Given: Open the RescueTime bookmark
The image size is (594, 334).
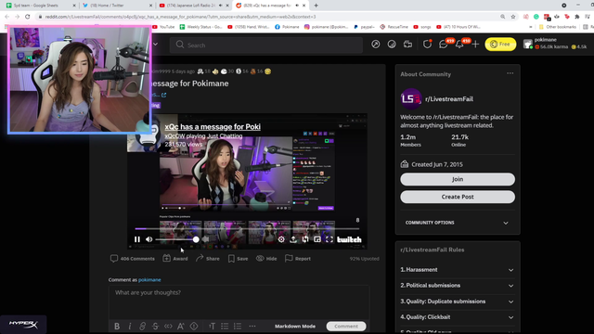Looking at the screenshot, I should (394, 27).
